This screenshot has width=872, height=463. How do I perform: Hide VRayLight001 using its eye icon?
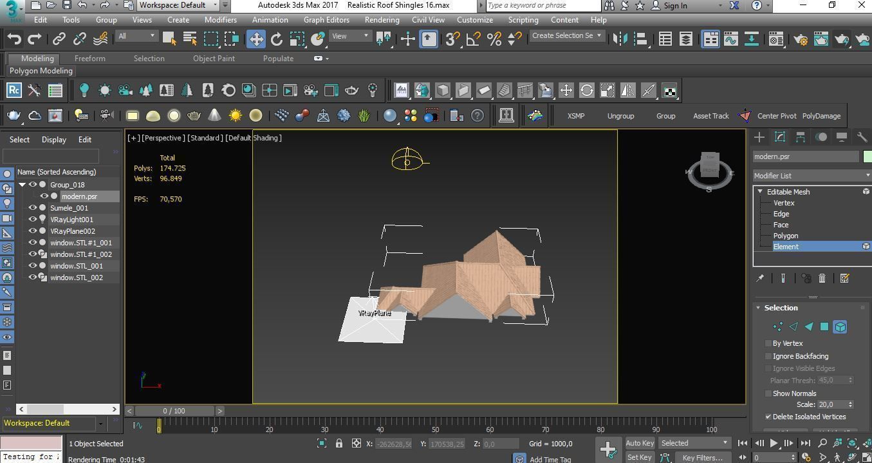click(33, 220)
